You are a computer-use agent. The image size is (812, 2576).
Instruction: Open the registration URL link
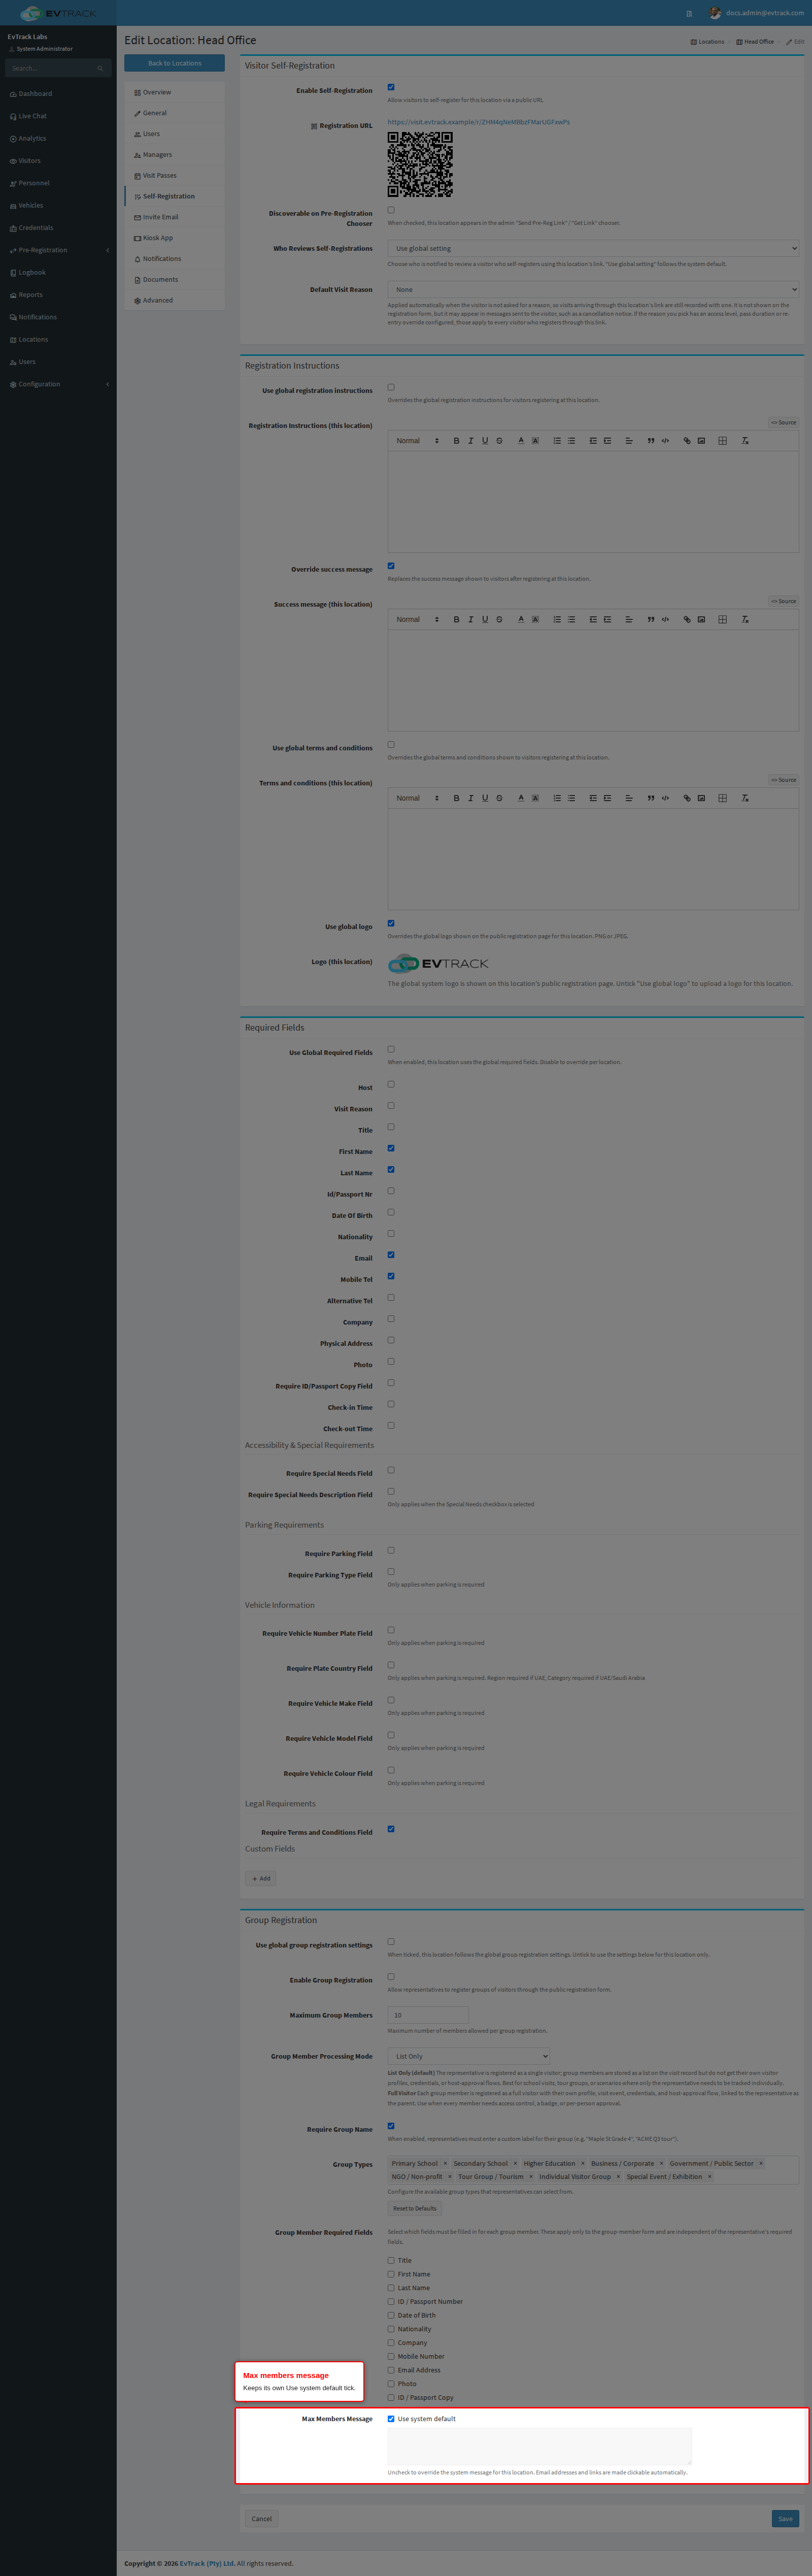479,122
